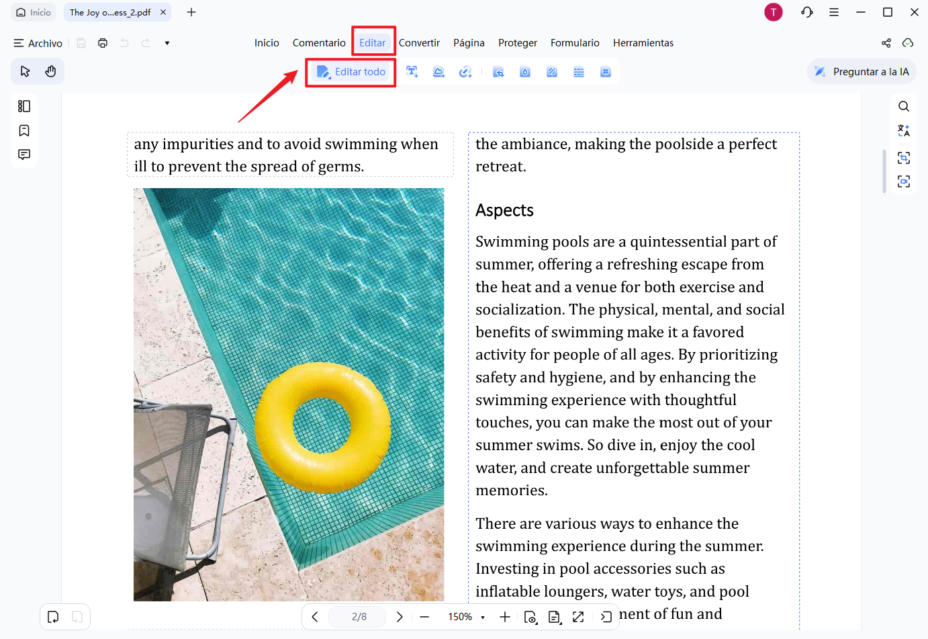Expand the quick access toolbar dropdown arrow

167,43
